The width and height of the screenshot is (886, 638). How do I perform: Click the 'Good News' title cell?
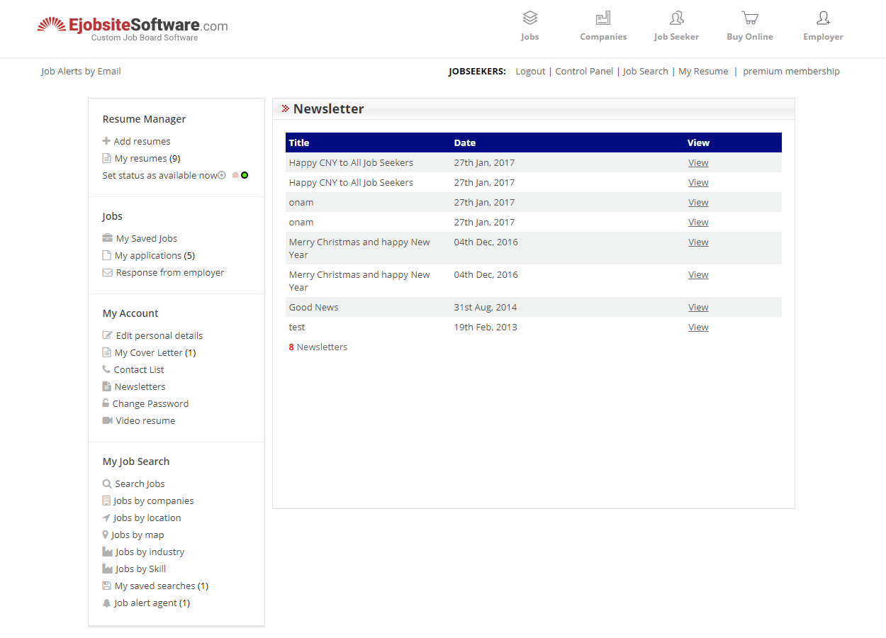coord(313,307)
